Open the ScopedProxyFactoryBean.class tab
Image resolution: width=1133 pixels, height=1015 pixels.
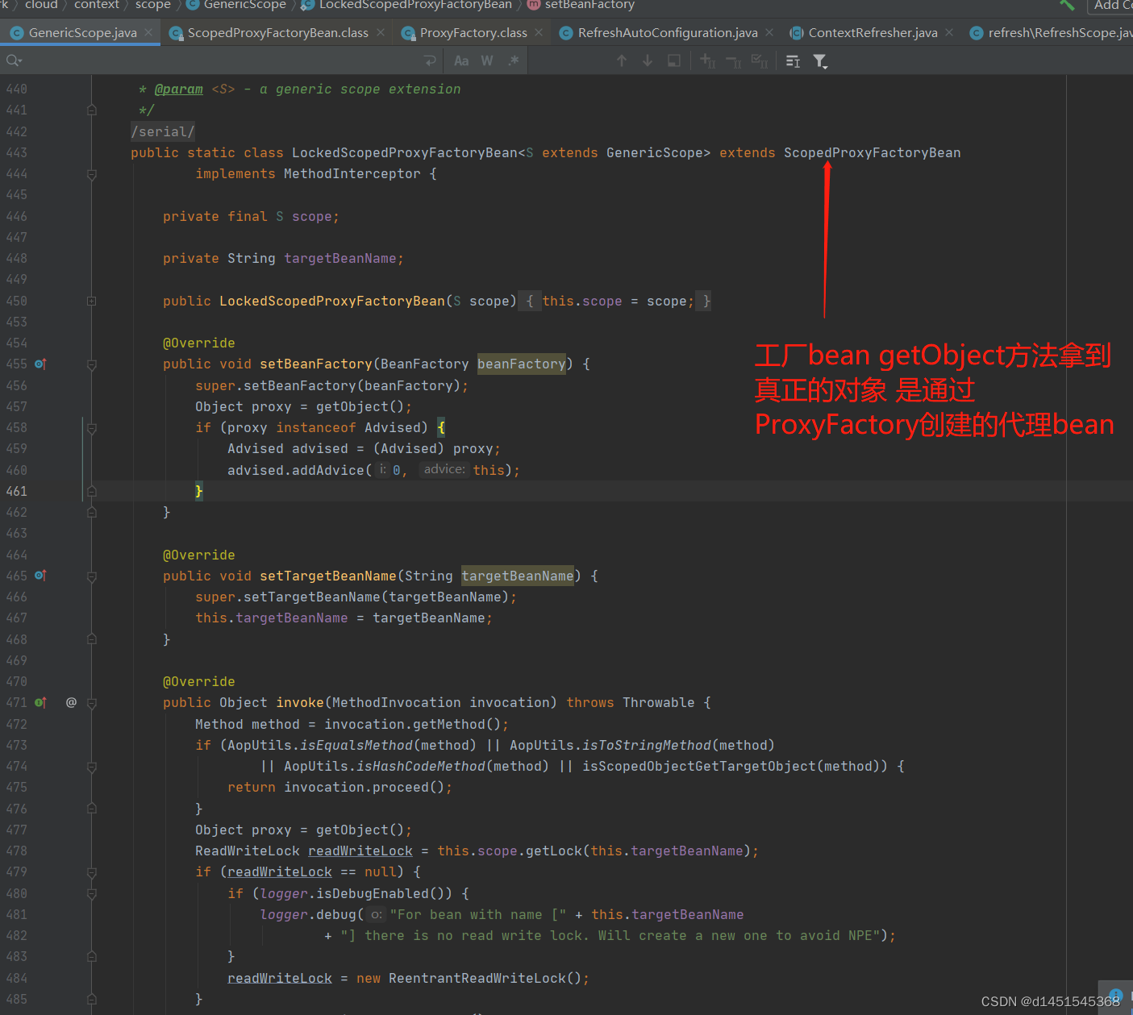277,33
